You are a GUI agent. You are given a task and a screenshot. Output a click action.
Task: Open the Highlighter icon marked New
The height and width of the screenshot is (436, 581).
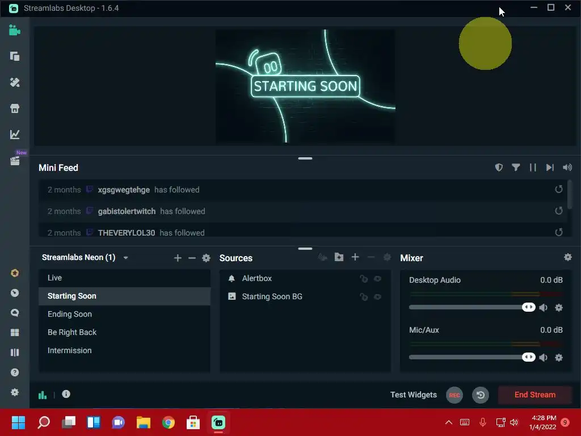tap(15, 160)
